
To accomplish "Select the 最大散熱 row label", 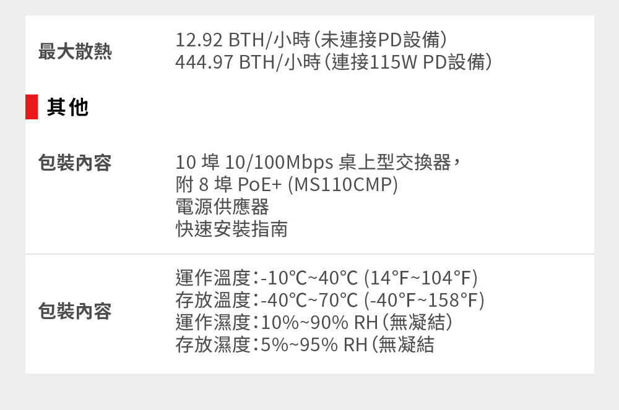I will (x=75, y=52).
